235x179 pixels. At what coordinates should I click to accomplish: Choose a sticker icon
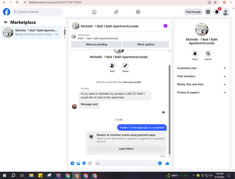pos(84,163)
